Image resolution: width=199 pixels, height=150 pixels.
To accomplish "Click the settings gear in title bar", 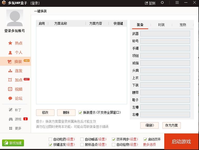I will tap(162, 3).
